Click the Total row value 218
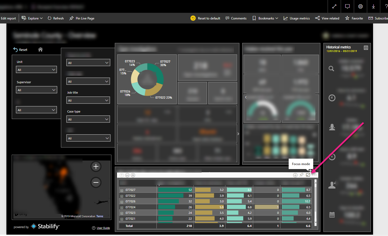388x236 pixels. click(189, 226)
